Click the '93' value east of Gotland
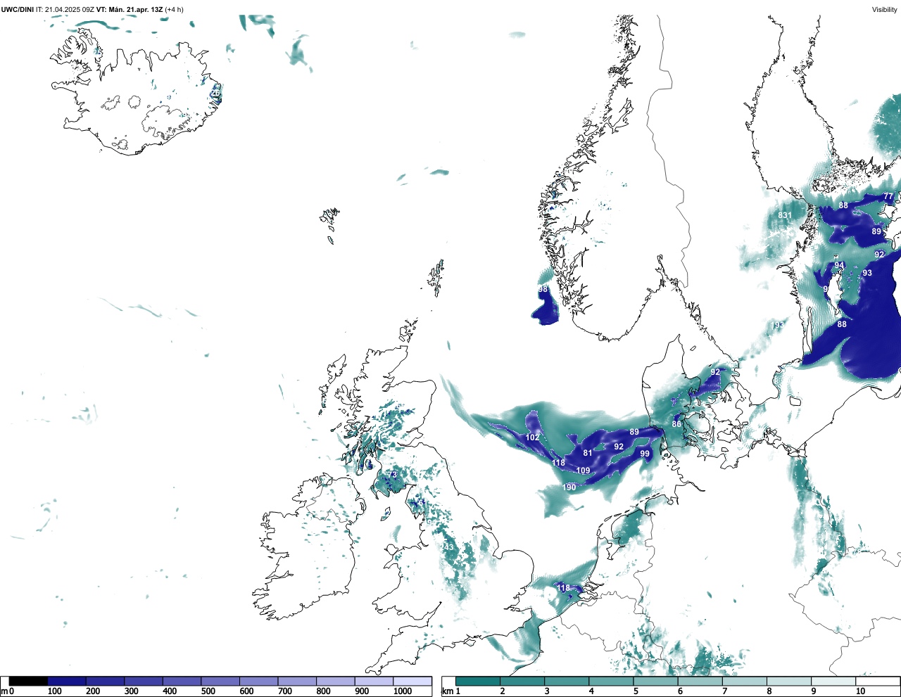The height and width of the screenshot is (697, 901). (867, 273)
